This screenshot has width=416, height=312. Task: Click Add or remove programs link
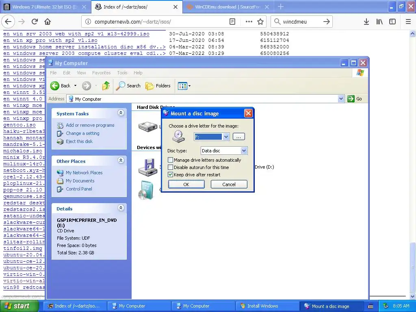(90, 125)
